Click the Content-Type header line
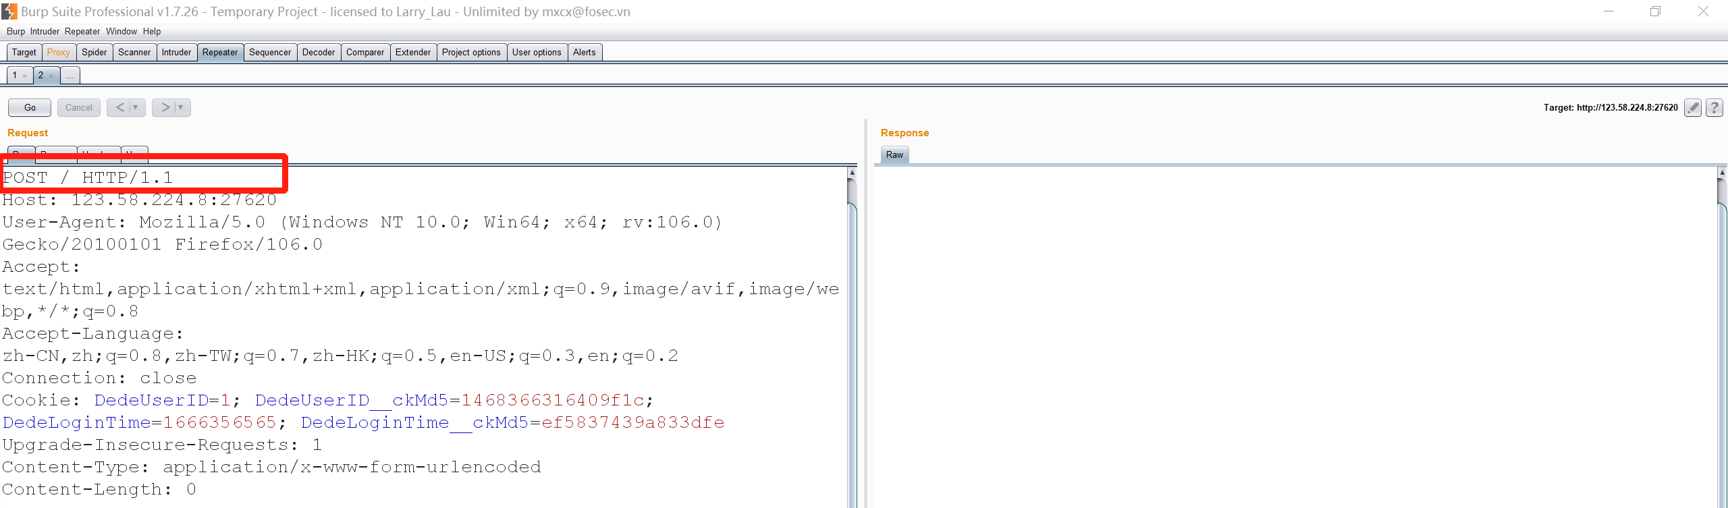 coord(271,468)
